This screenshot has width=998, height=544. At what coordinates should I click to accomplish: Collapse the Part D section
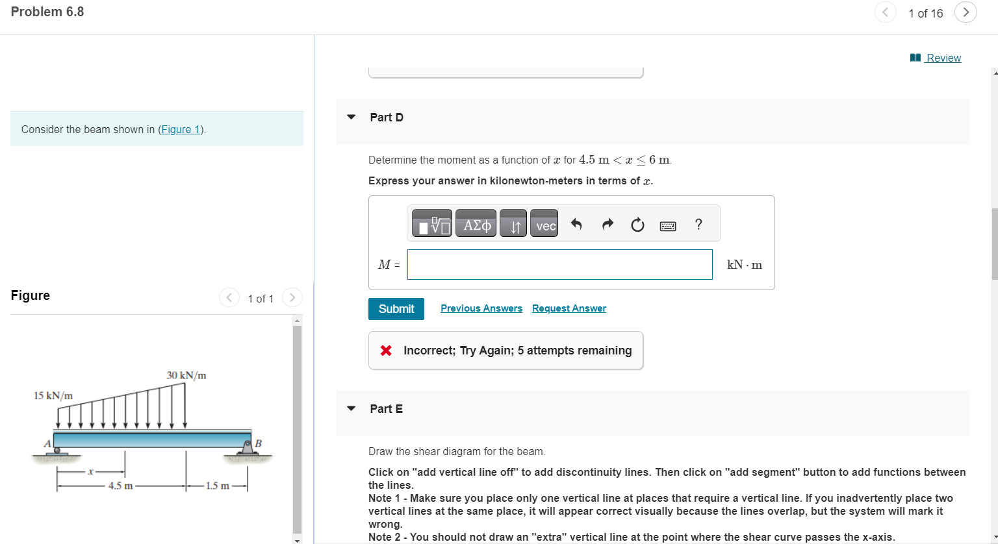pos(351,117)
